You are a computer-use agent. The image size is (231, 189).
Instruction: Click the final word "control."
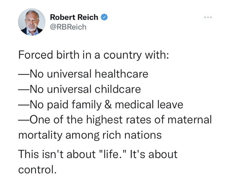[x=37, y=170]
